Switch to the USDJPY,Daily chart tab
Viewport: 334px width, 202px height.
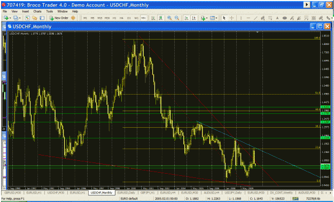tap(233, 192)
